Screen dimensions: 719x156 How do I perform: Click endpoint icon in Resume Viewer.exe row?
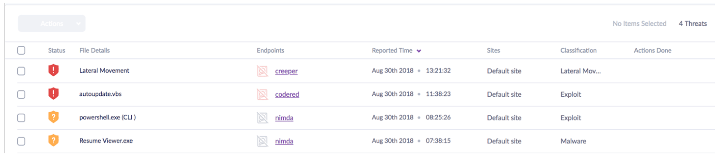[x=263, y=141]
